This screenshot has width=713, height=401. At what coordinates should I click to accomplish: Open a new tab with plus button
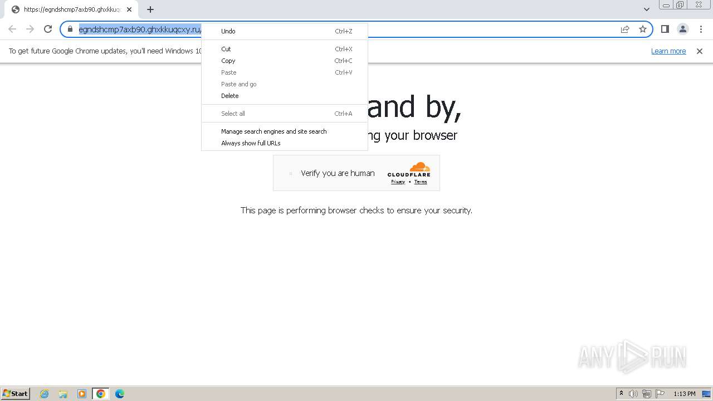click(150, 9)
